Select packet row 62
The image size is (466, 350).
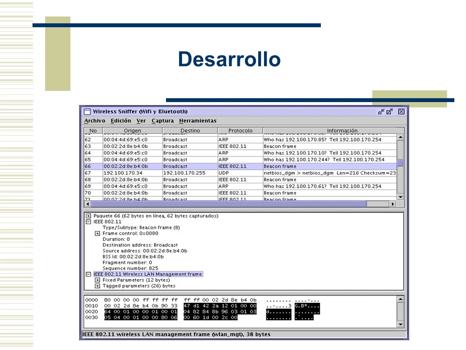(240, 140)
